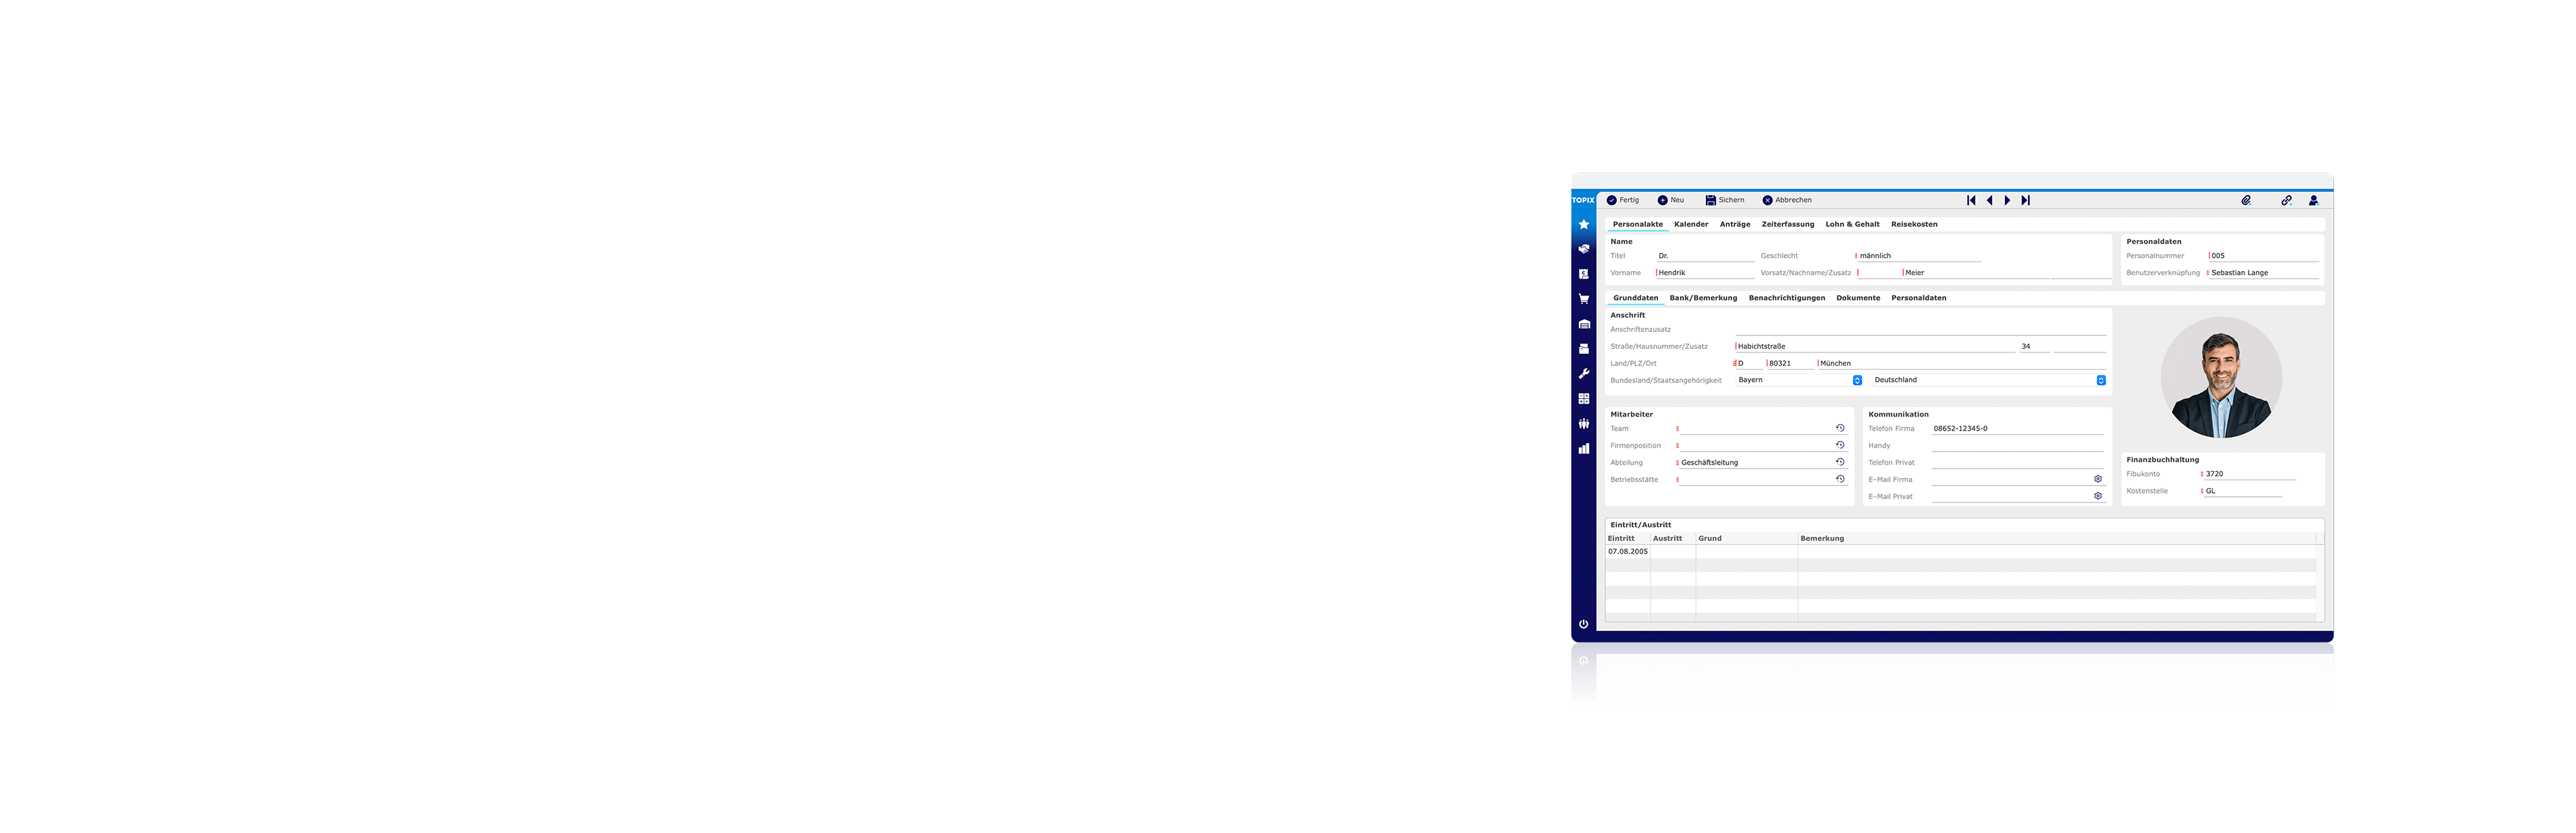Screen dimensions: 2576x833
Task: Open the Bank/Bemerkung tab
Action: coord(1703,298)
